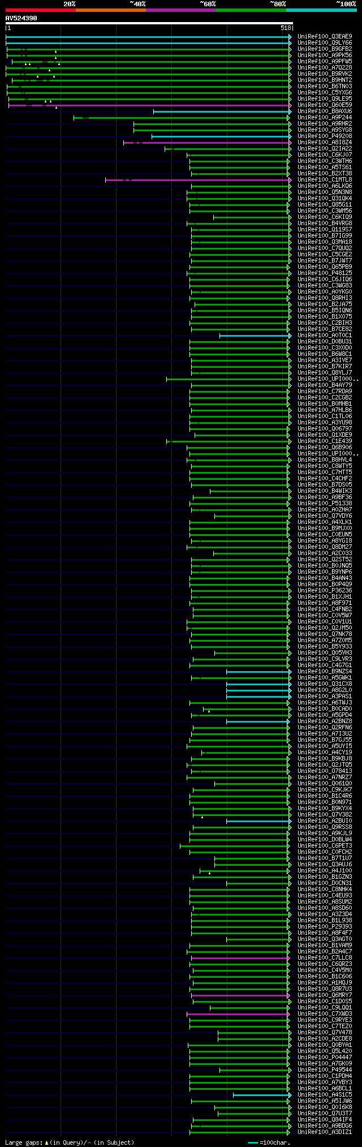Screen dimensions: 362x1147
Task: Select the UniRef100_C6PET3 label
Action: tap(325, 846)
